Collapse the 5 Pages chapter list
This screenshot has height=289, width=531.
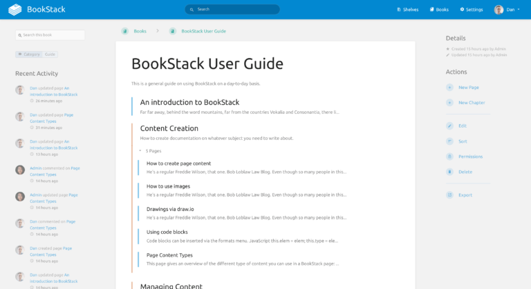point(150,151)
